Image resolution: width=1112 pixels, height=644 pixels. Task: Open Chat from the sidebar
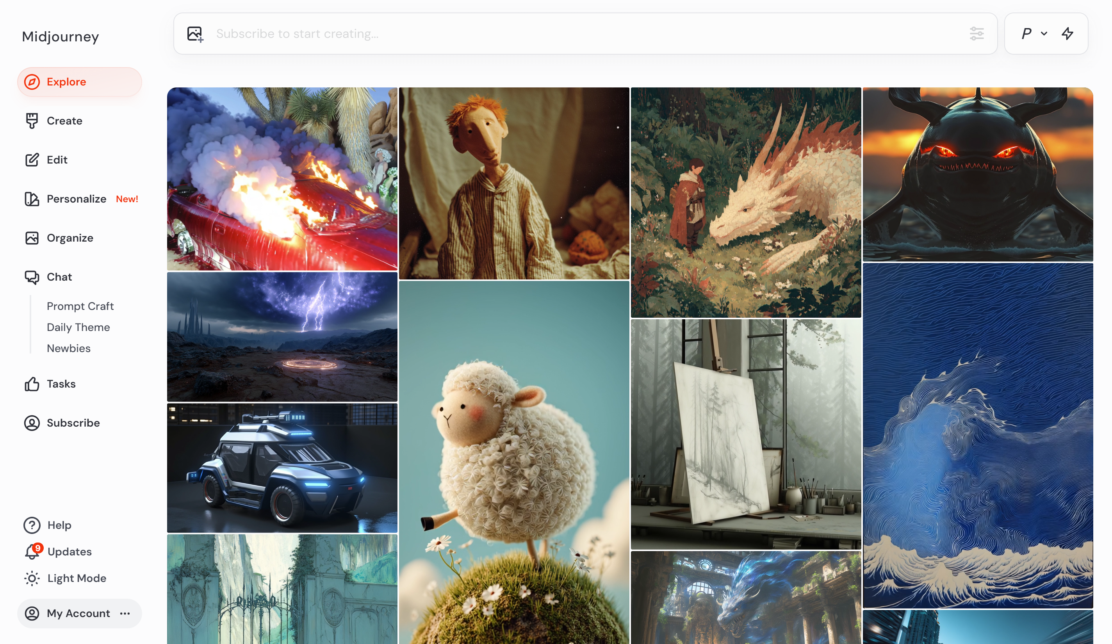[59, 277]
